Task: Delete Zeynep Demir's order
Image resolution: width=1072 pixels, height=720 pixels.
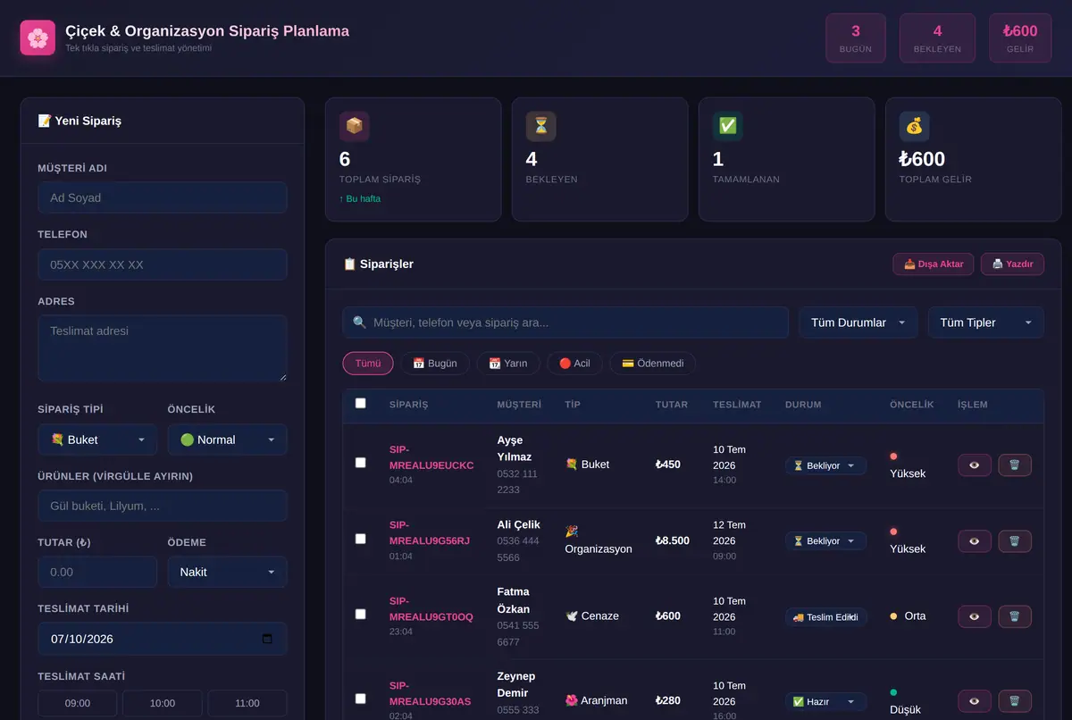Action: coord(1015,701)
